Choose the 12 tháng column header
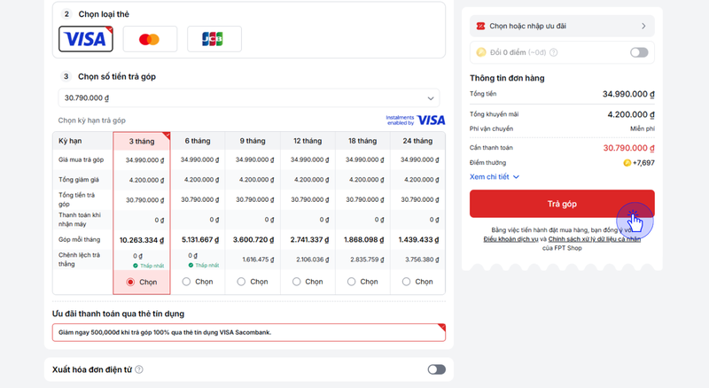Image resolution: width=709 pixels, height=388 pixels. [308, 141]
